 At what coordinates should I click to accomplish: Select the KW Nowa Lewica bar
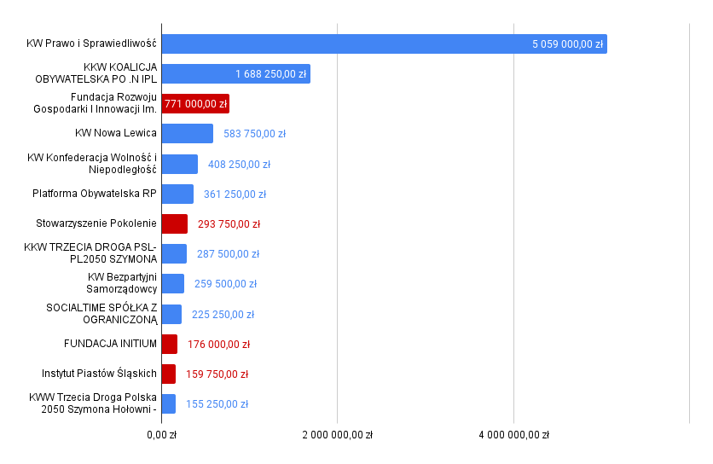188,134
